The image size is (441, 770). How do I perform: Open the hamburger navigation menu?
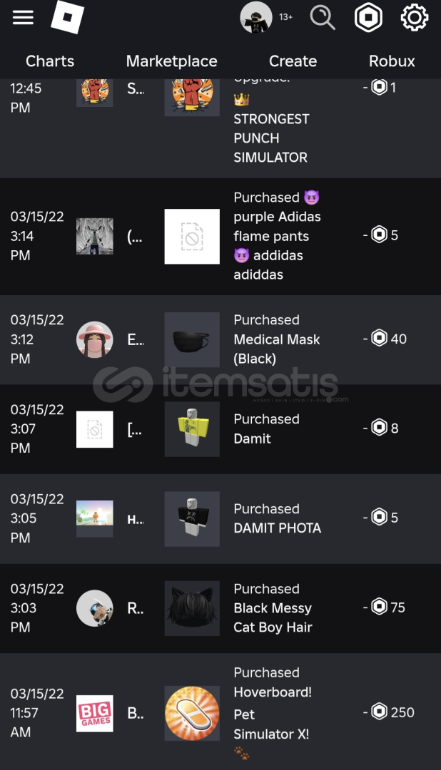pyautogui.click(x=23, y=18)
